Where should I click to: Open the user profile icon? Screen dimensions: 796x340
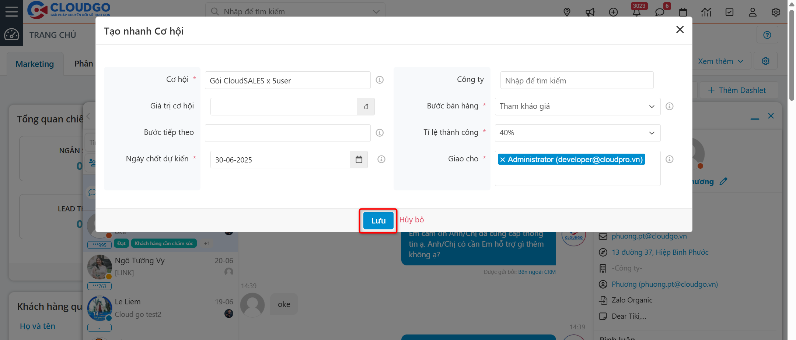(x=753, y=12)
